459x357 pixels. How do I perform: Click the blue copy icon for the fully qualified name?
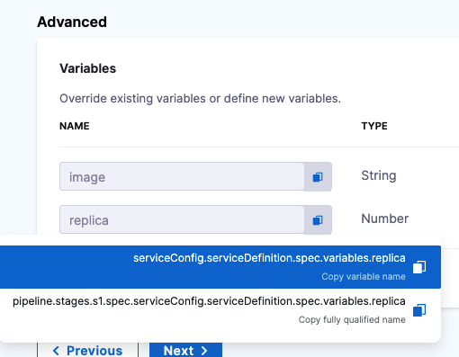tap(419, 310)
